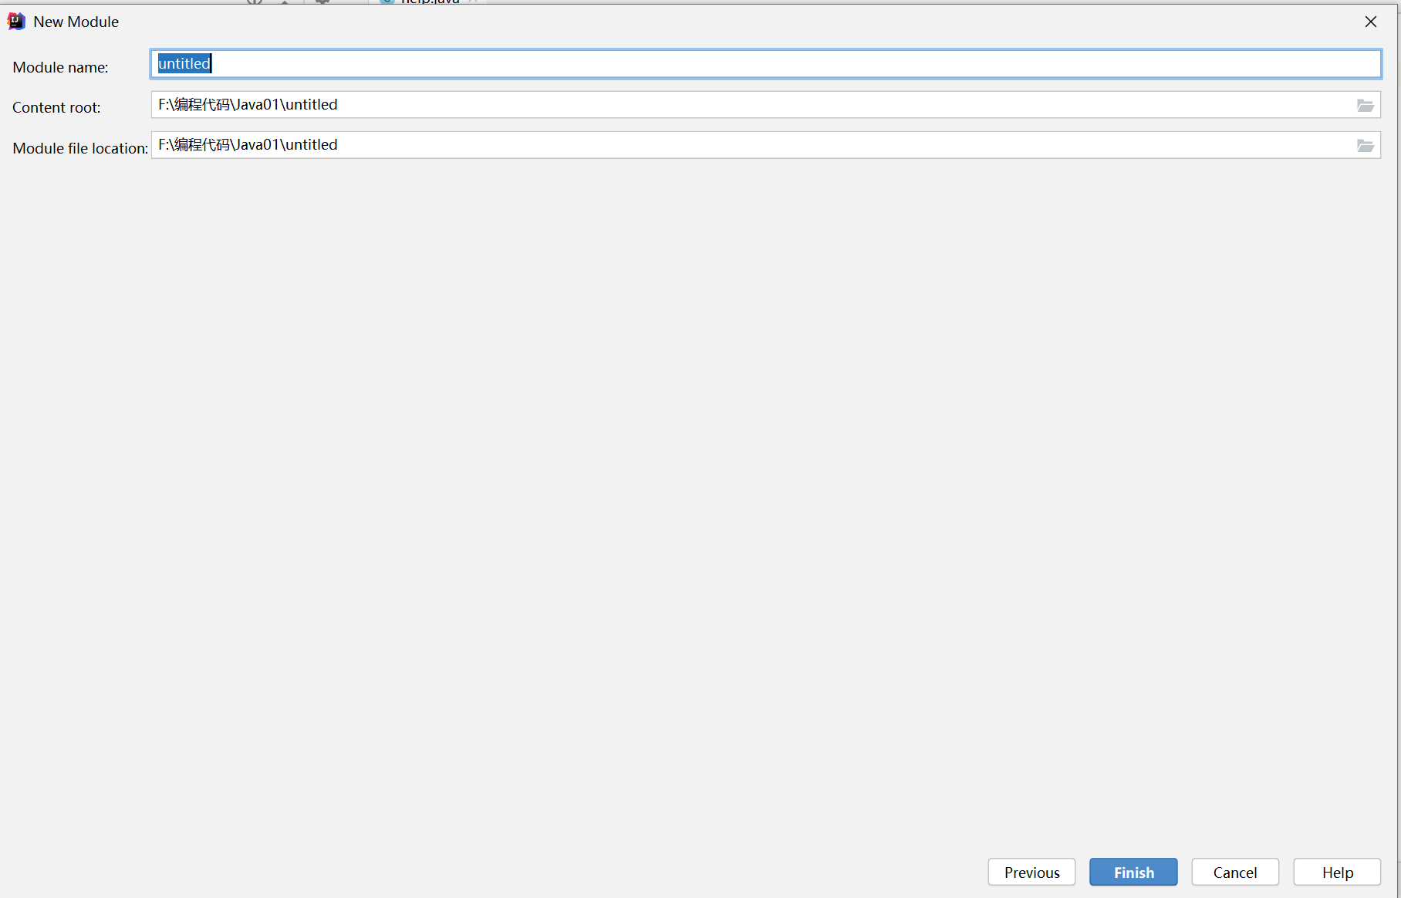Click the 'Module file location:' label
1401x898 pixels.
coord(80,148)
